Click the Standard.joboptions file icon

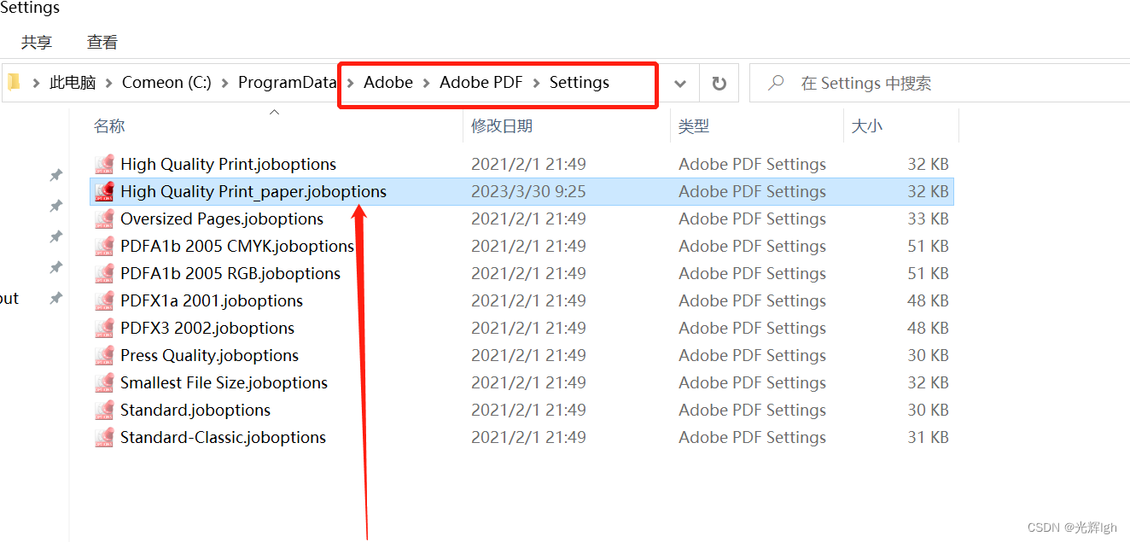click(105, 410)
